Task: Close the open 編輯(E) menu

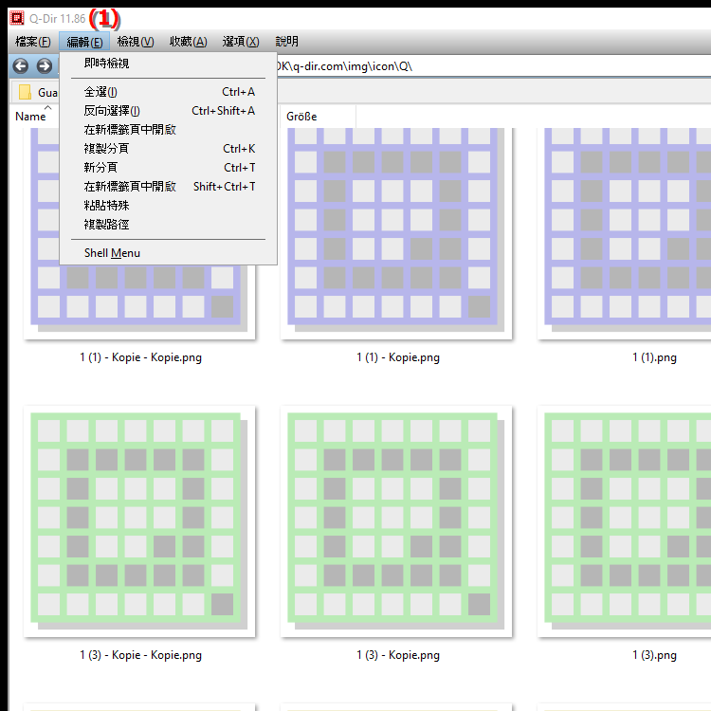Action: [84, 42]
